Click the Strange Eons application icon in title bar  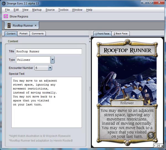(4, 4)
